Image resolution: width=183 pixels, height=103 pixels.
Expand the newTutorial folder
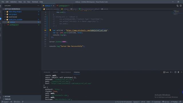pyautogui.click(x=5, y=17)
